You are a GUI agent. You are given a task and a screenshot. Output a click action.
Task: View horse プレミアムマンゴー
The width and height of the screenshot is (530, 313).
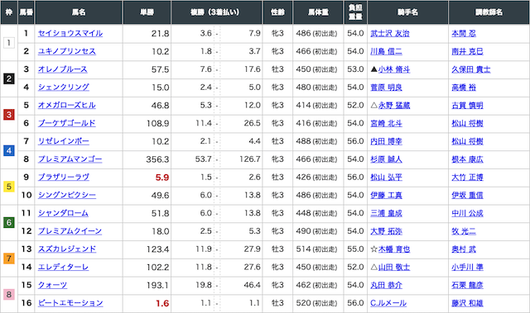70,159
